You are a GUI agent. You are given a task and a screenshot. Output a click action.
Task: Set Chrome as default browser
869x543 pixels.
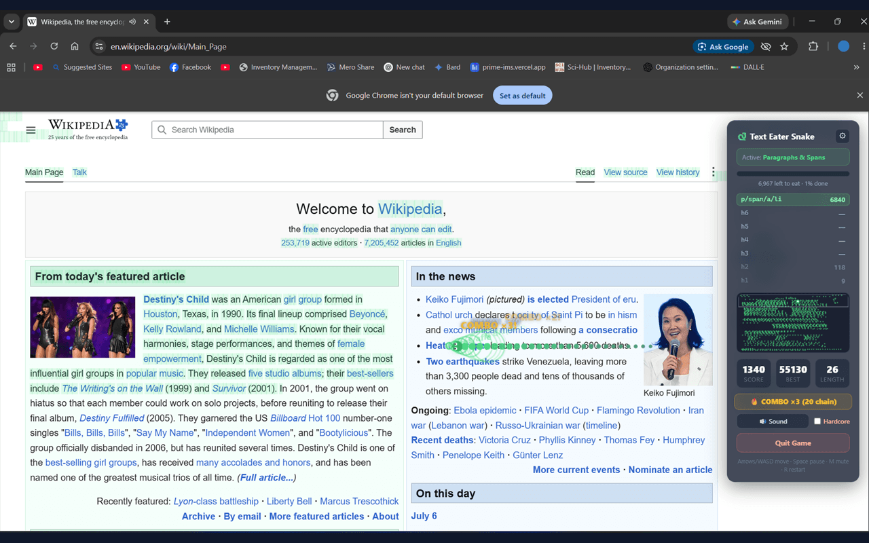point(523,96)
